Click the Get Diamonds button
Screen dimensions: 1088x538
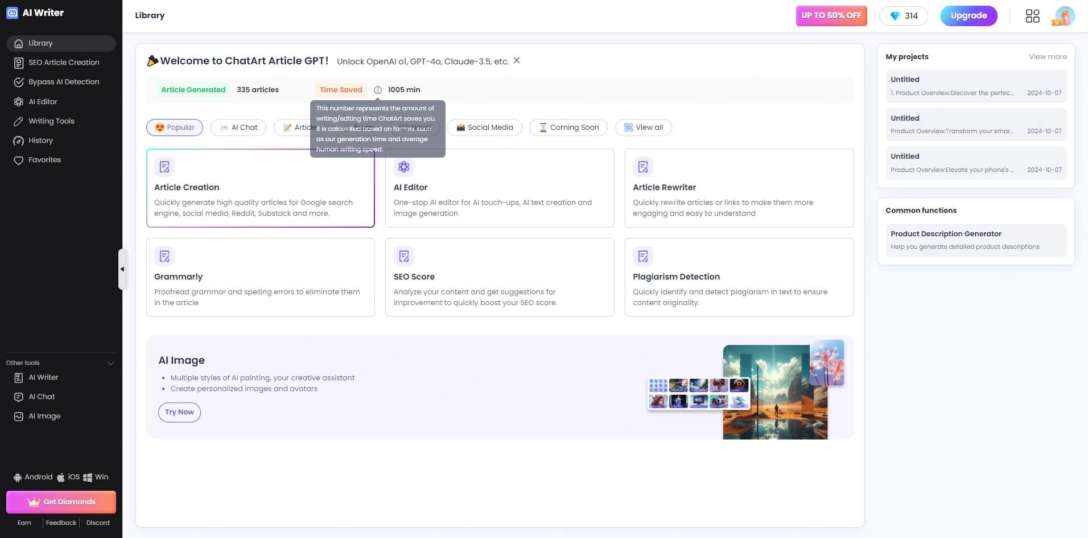pos(61,502)
